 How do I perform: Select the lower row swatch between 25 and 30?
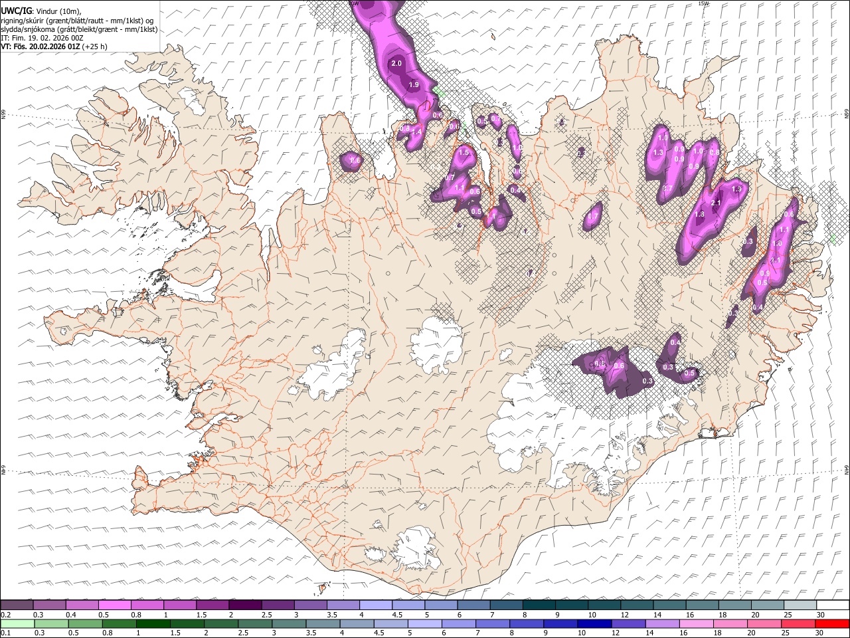pos(798,623)
